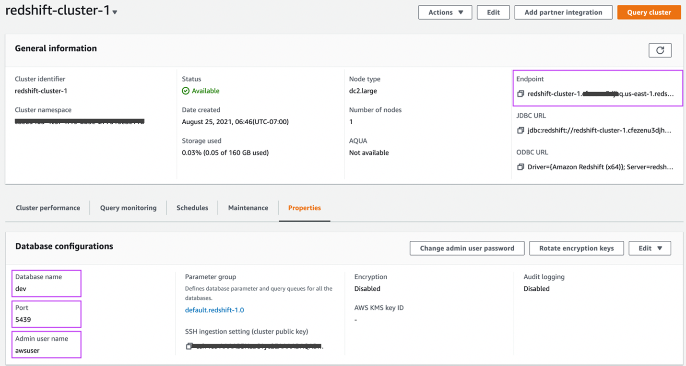Click Change admin user password

(467, 248)
